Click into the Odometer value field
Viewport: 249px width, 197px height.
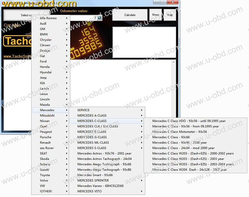pos(84,18)
